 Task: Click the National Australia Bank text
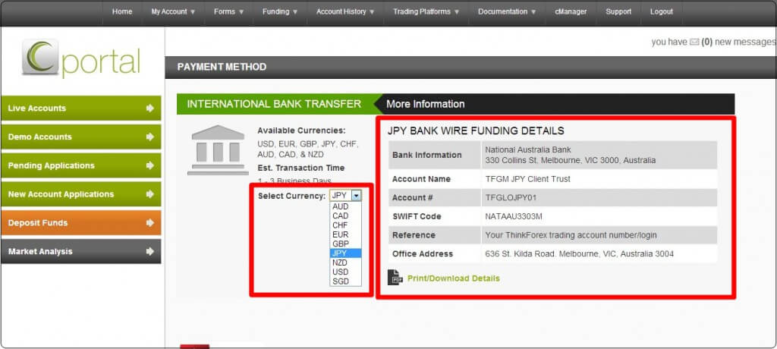528,149
